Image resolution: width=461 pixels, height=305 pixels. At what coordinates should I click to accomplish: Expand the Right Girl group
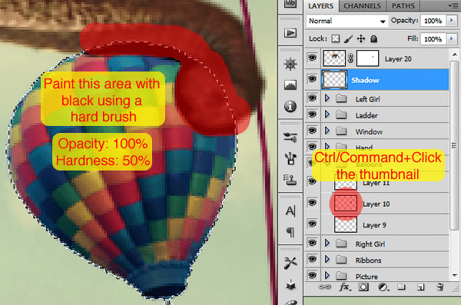click(x=327, y=244)
